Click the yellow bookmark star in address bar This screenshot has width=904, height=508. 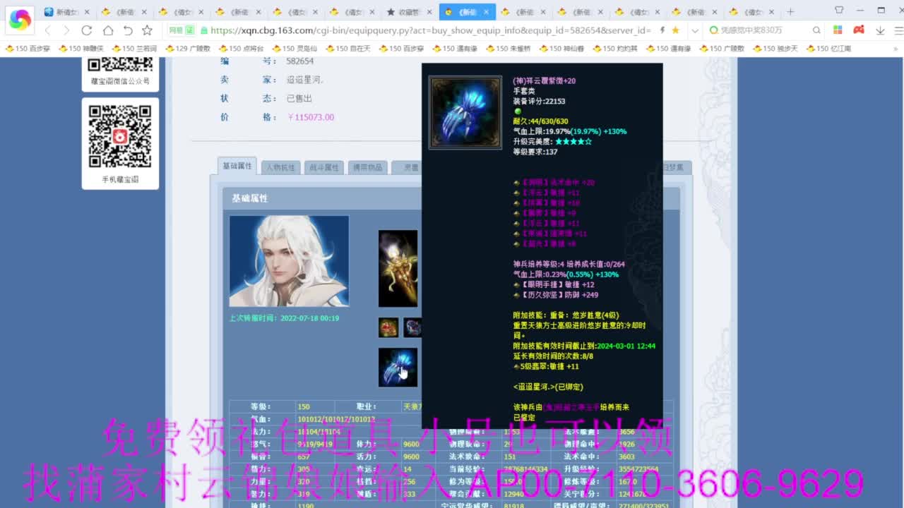(x=676, y=30)
